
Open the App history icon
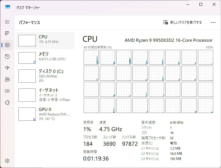click(7, 56)
